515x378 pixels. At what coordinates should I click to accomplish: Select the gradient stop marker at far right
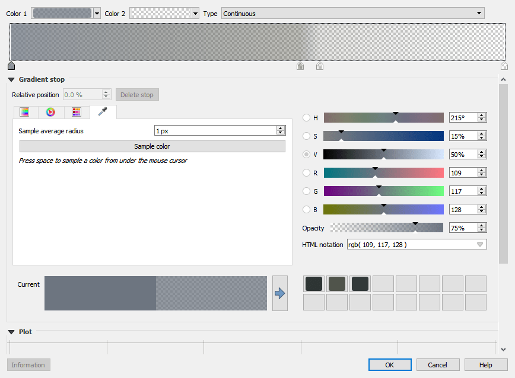(x=504, y=66)
